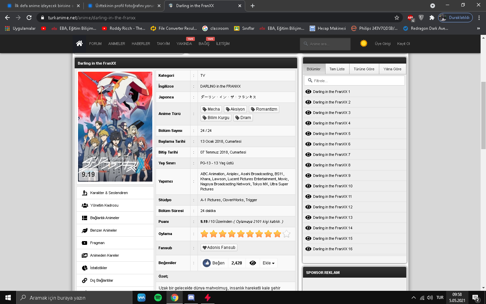
Task: Open Animeden Kareler gallery
Action: pos(115,255)
